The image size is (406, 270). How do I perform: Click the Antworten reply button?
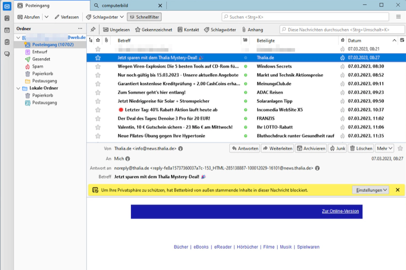coord(245,149)
